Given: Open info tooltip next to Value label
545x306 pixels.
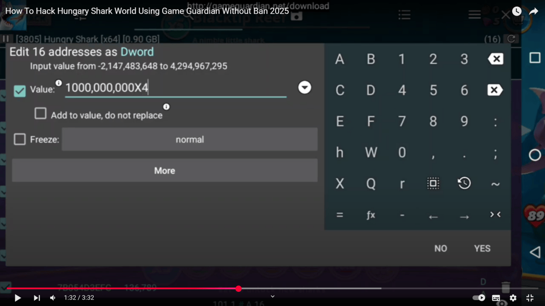Looking at the screenshot, I should [59, 83].
